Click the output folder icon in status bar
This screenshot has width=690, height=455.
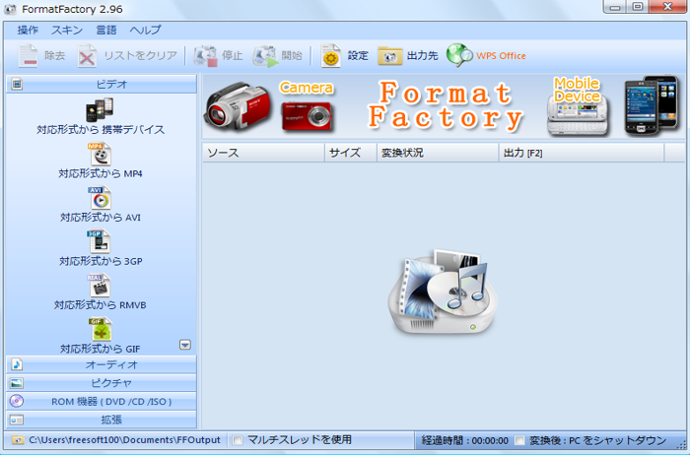coord(17,440)
